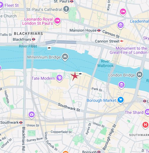149x153 pixels.
Task: Select the pink hotel pin near King St
Action: tap(123, 12)
